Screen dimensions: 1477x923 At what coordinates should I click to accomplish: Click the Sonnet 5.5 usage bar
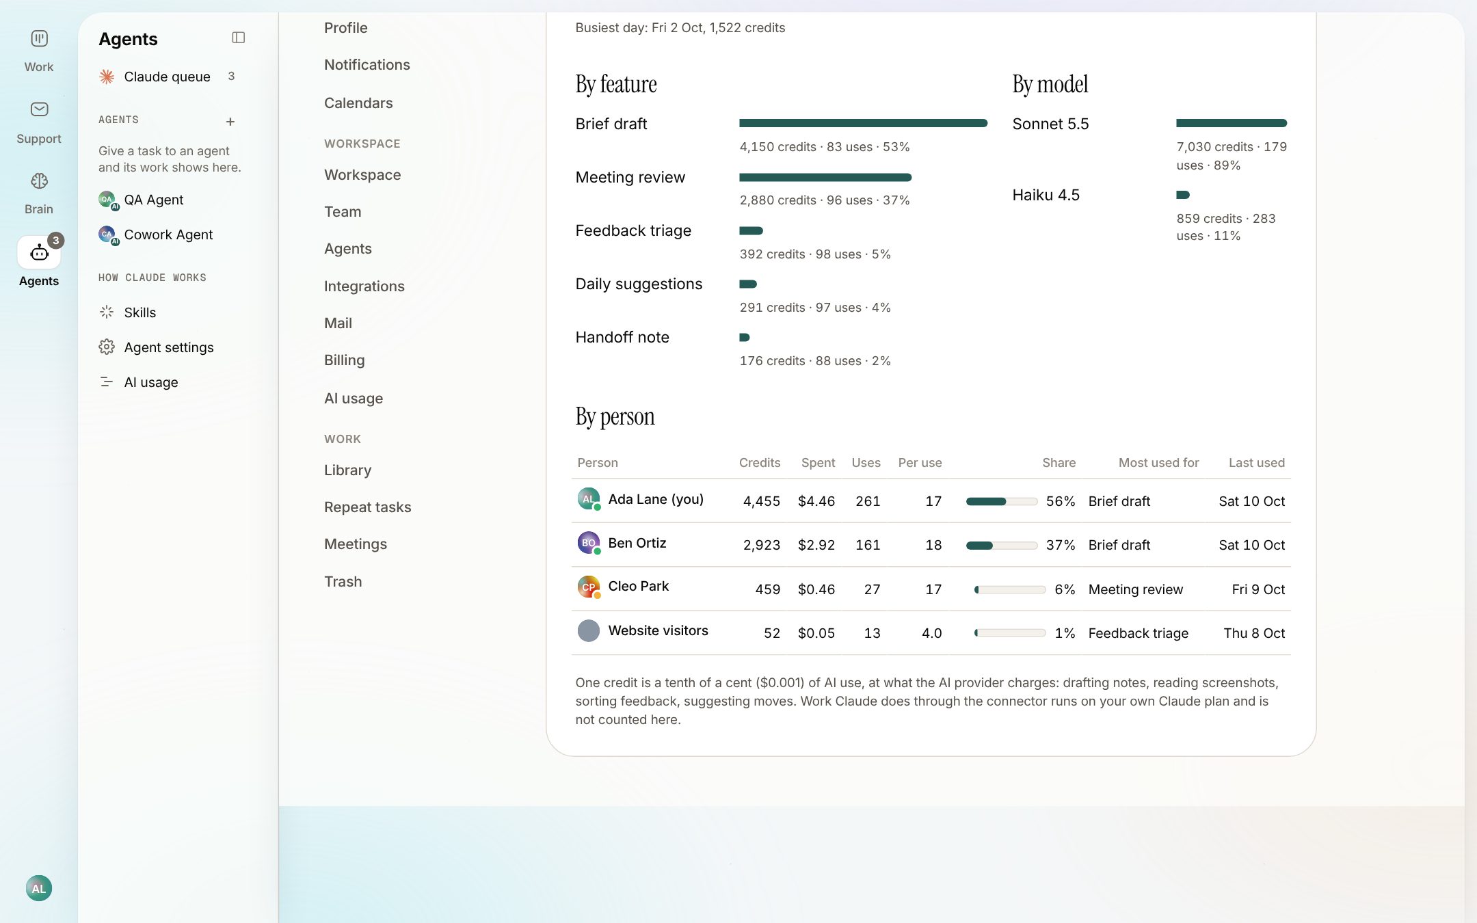click(1232, 123)
